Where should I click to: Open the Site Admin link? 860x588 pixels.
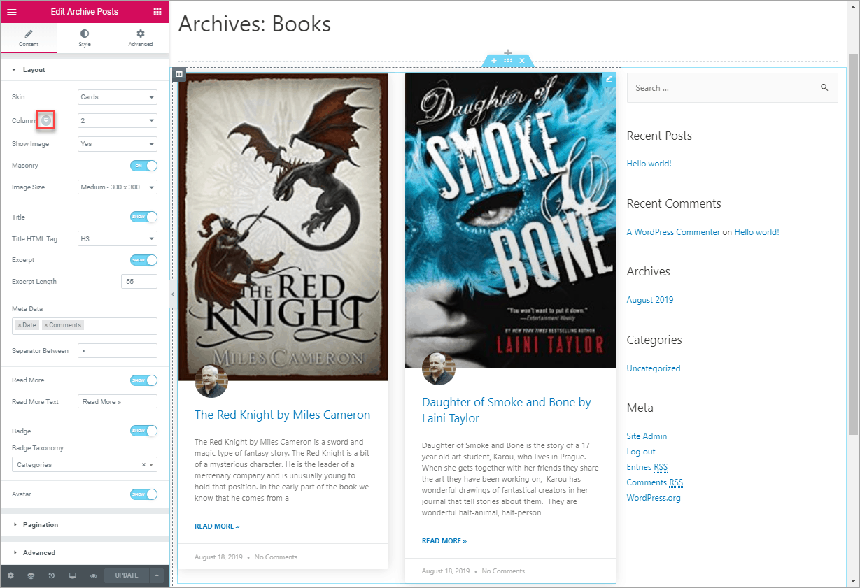pos(647,436)
